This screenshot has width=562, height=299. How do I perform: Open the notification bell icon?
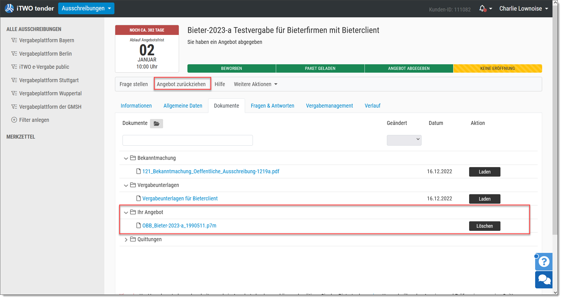[x=482, y=9]
